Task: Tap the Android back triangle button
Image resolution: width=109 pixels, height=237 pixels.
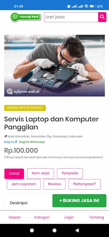Action: 77,230
